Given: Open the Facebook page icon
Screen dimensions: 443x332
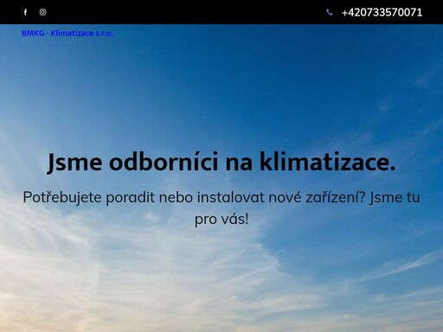Looking at the screenshot, I should 25,12.
